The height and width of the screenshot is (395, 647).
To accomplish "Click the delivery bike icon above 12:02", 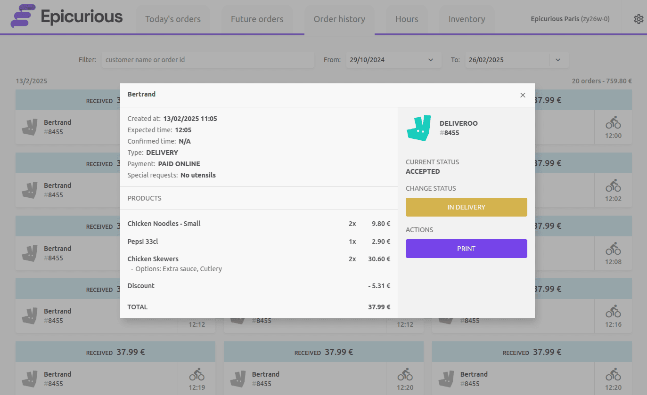I will point(613,186).
